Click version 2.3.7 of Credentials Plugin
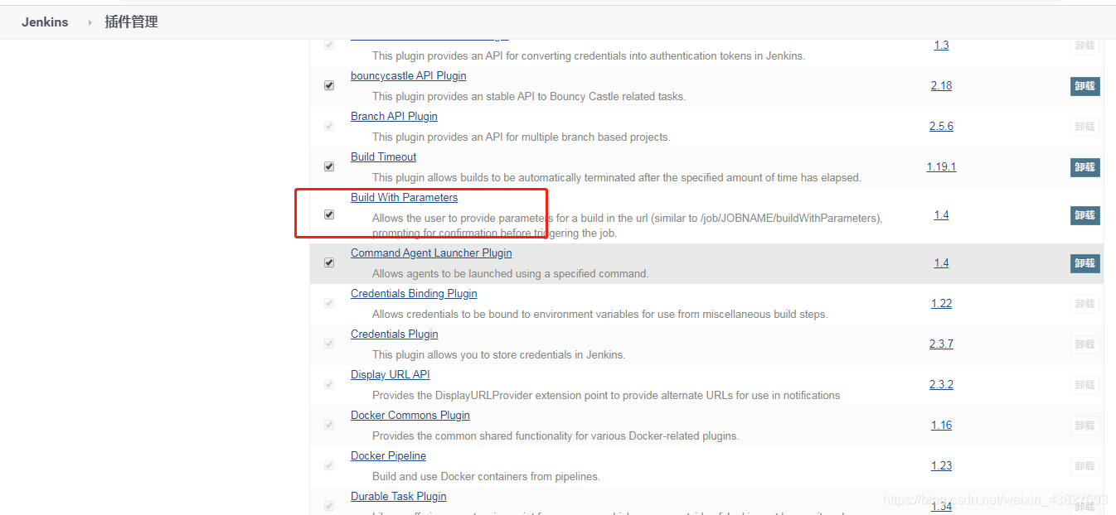Viewport: 1116px width, 515px height. click(941, 344)
